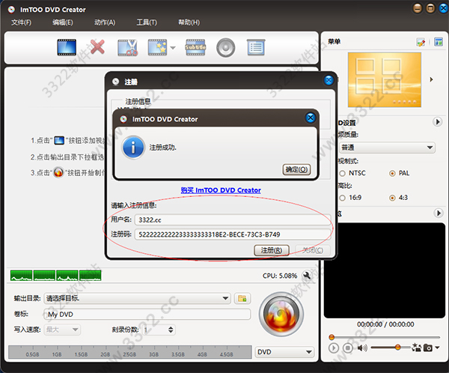Click the 关闭(C) button in registration dialog
Viewport: 449px width, 373px height.
(313, 250)
